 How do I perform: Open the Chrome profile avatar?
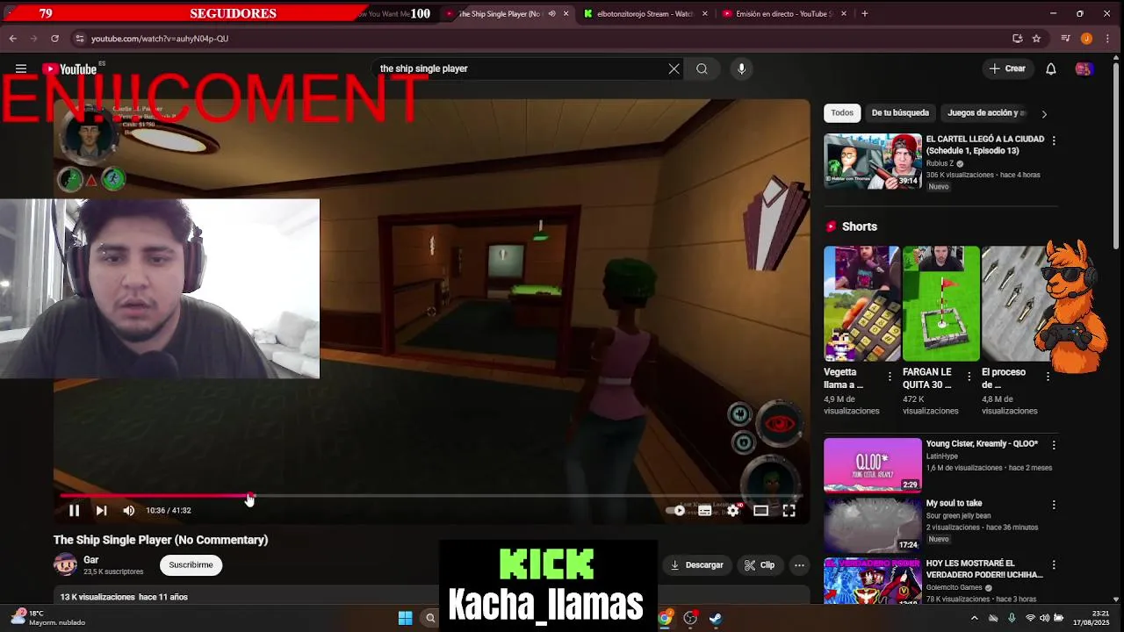tap(1086, 39)
